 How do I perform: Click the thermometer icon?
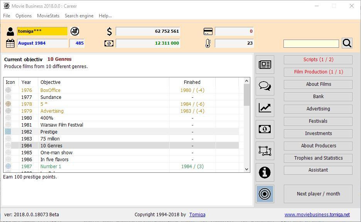coord(208,43)
